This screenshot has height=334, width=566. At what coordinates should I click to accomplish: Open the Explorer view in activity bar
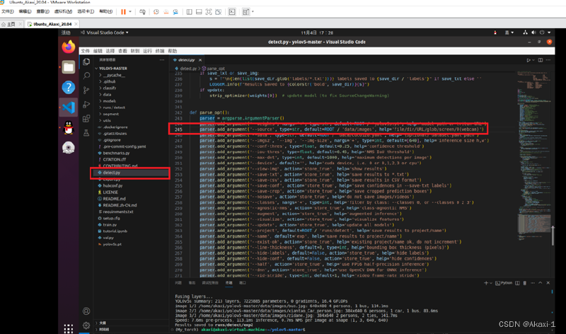(x=86, y=62)
